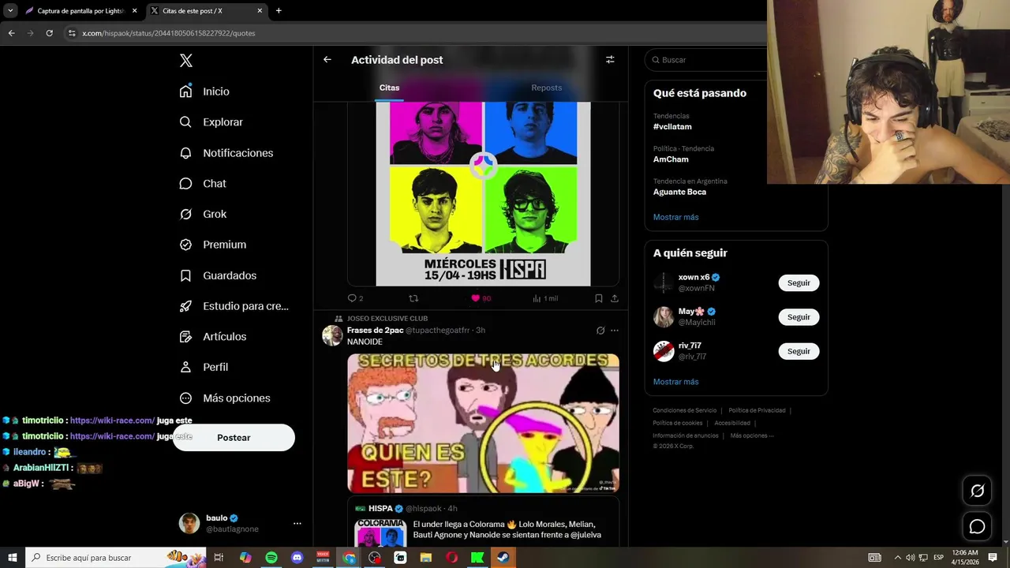
Task: Click Mostrar más under A quién seguir
Action: tap(675, 382)
